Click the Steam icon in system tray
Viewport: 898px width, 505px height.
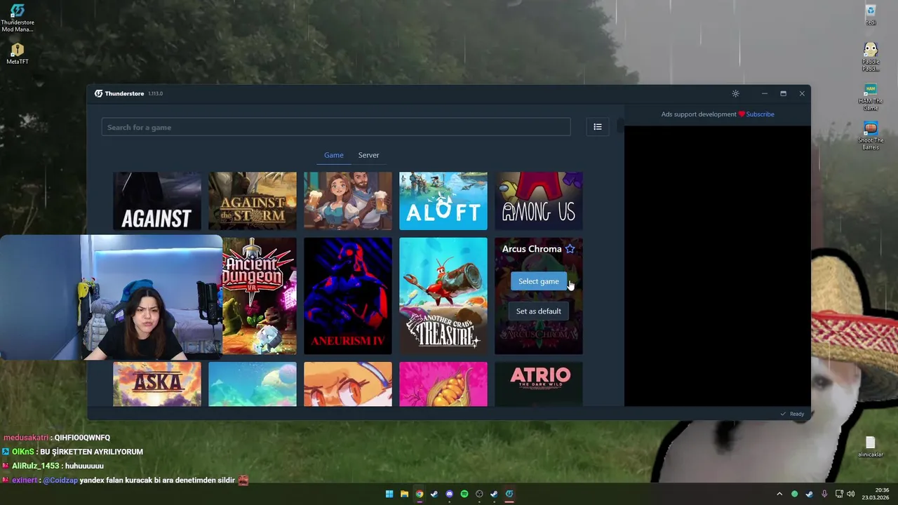pyautogui.click(x=809, y=494)
